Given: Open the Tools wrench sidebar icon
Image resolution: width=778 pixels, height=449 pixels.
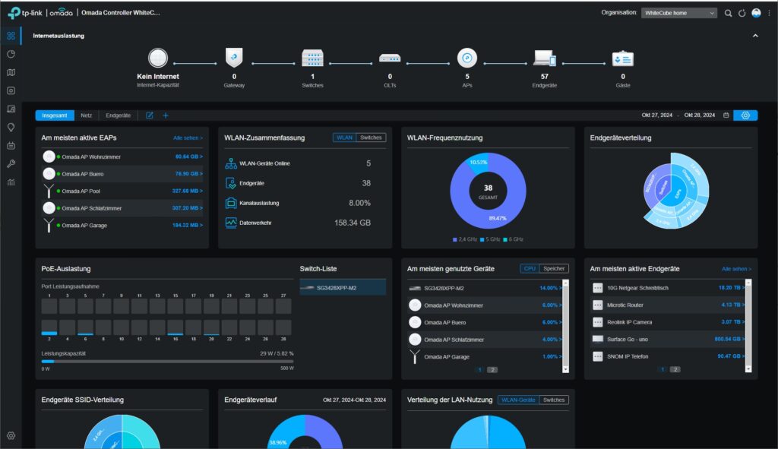Looking at the screenshot, I should [11, 164].
